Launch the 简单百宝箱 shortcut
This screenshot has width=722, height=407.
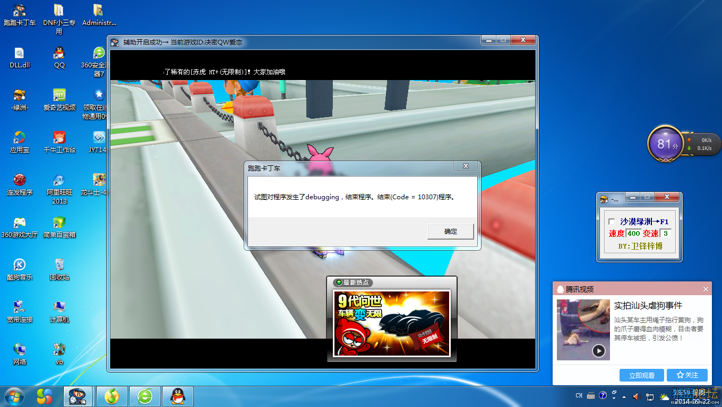[x=59, y=227]
